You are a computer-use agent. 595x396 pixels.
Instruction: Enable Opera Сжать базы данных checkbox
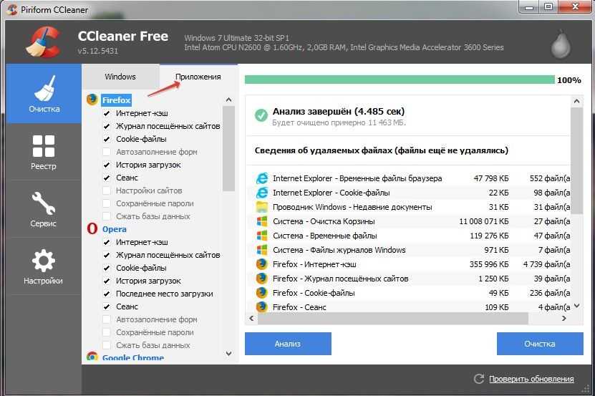(x=107, y=345)
